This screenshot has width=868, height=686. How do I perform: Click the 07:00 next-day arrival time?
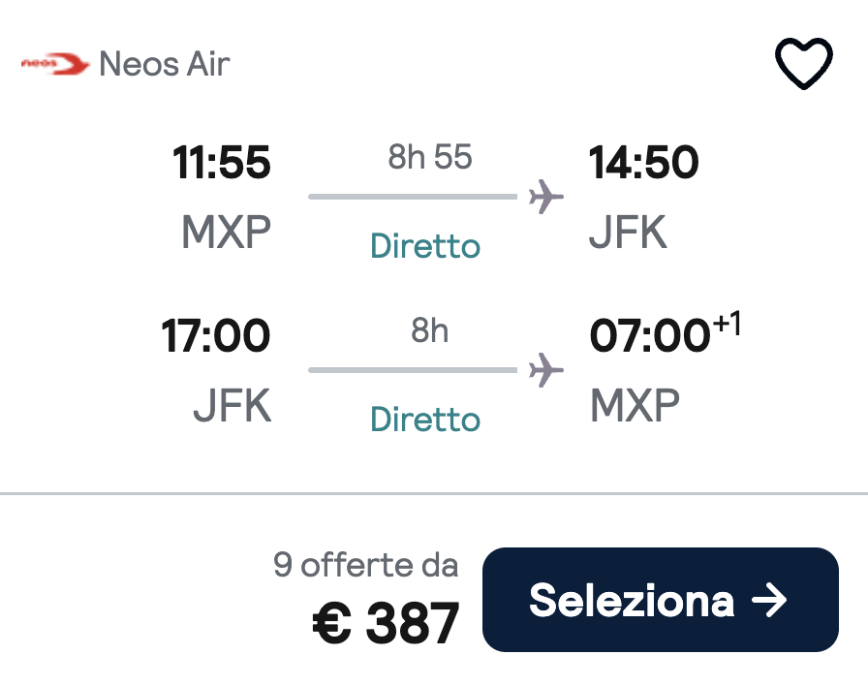[x=650, y=336]
